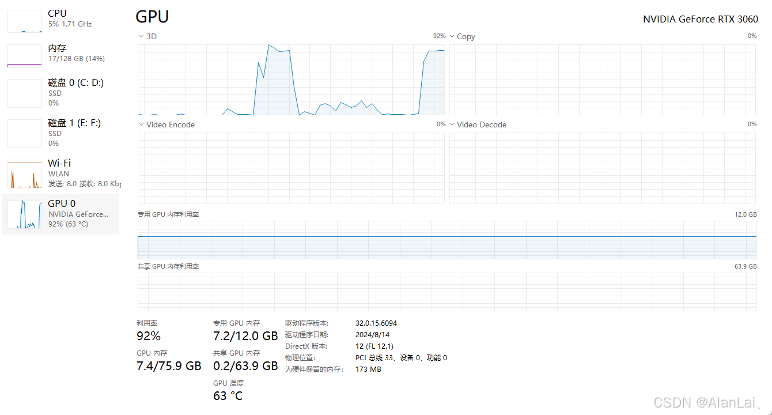Screen dimensions: 772x415
Task: Click the 0.2/63.9 GB shared memory value
Action: (245, 365)
